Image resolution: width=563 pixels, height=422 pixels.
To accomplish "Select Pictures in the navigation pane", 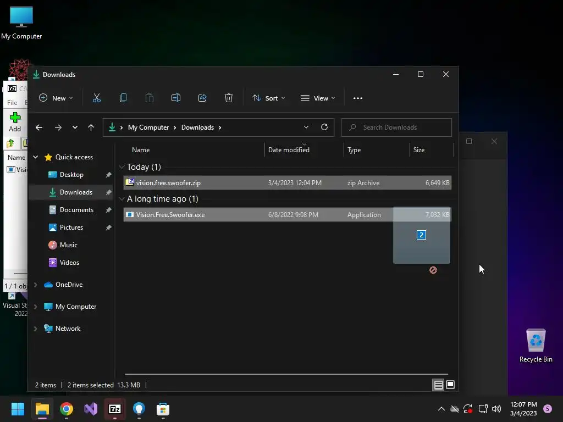I will coord(71,227).
